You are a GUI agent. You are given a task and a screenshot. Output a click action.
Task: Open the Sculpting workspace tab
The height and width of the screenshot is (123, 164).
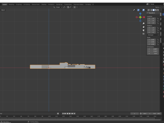(x=19, y=4)
